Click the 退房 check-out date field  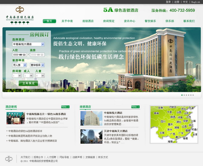[x=37, y=55]
